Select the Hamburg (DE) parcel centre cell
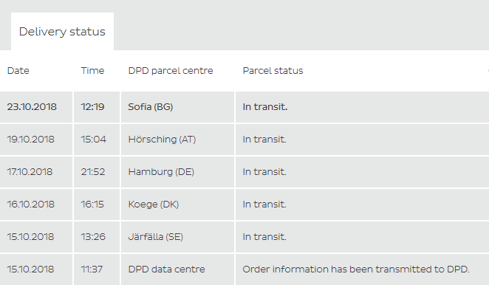The height and width of the screenshot is (285, 489). [x=177, y=172]
